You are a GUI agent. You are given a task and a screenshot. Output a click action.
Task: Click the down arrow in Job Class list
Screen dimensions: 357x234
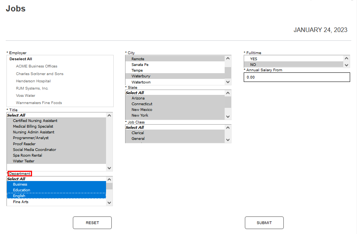(x=228, y=140)
